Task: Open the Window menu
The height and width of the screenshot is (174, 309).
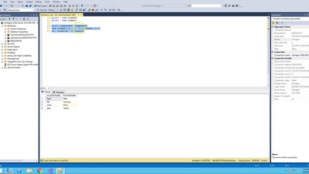Action: pyautogui.click(x=56, y=2)
